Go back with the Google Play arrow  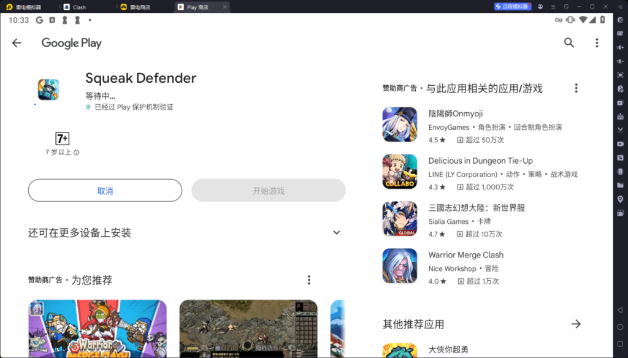pos(17,43)
